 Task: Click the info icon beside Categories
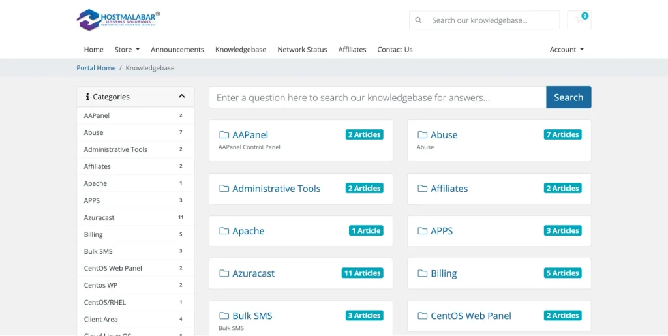[x=87, y=97]
